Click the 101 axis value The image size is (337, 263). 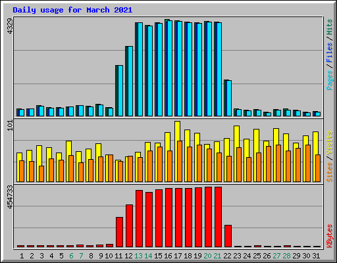click(x=10, y=126)
